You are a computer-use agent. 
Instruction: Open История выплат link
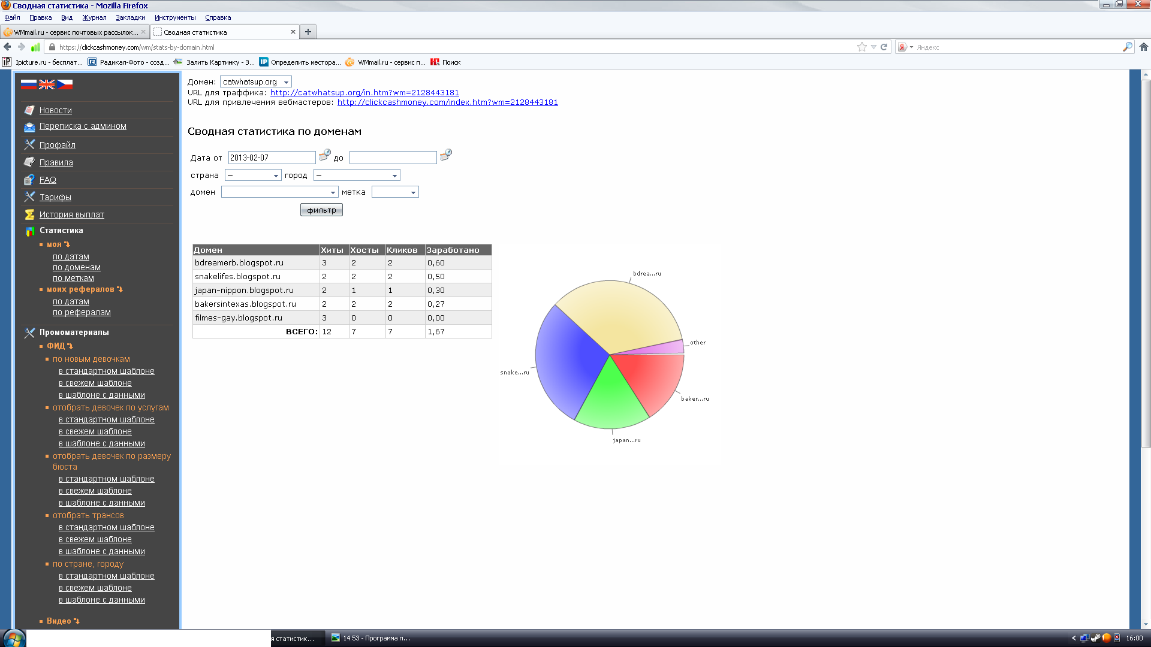72,214
